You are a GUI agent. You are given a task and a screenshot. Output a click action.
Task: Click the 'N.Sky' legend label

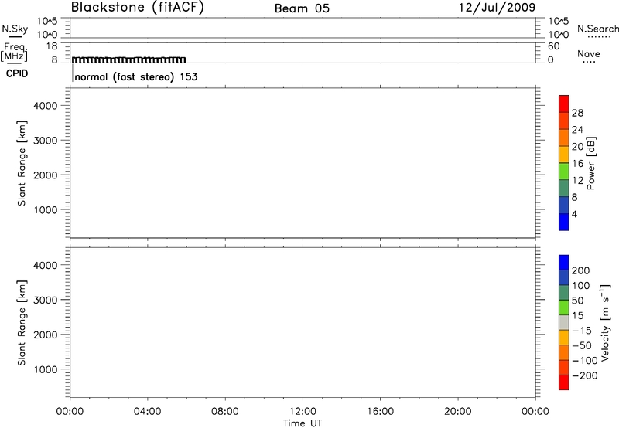[x=15, y=29]
